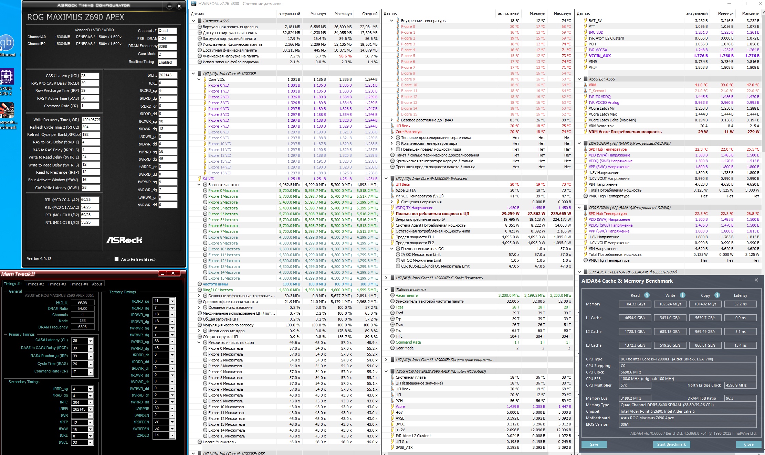
Task: Click the Copy info icon in AIDA64
Action: click(x=717, y=295)
